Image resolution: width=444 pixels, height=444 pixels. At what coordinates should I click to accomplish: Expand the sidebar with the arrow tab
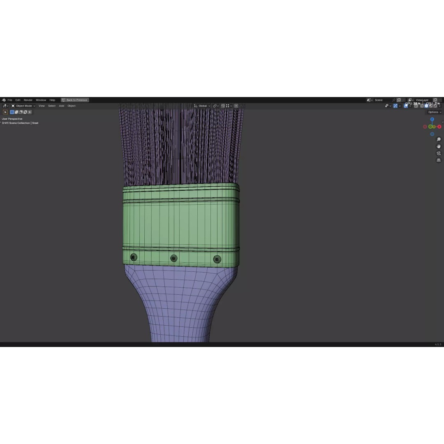443,123
